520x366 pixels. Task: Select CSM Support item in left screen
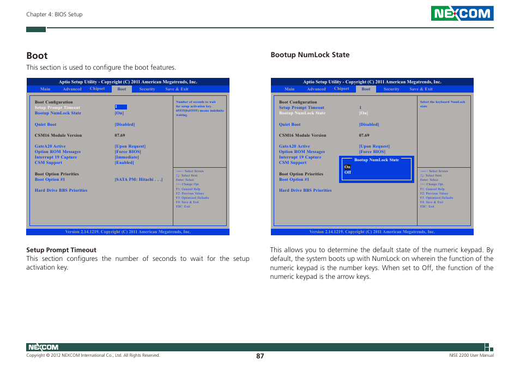(x=49, y=163)
